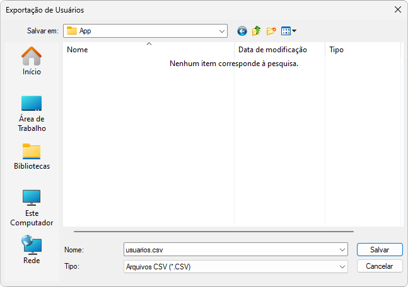Navigate to Este Computador

pyautogui.click(x=32, y=208)
